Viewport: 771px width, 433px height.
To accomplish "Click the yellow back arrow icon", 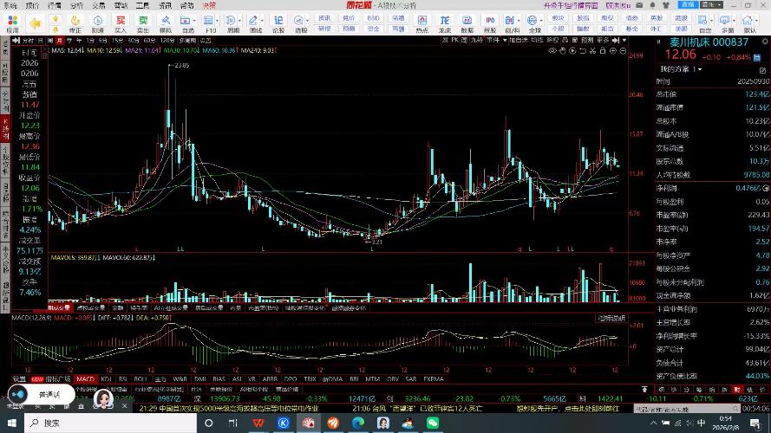I will [x=35, y=23].
